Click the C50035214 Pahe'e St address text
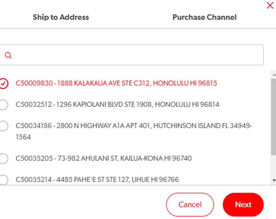 [97, 180]
